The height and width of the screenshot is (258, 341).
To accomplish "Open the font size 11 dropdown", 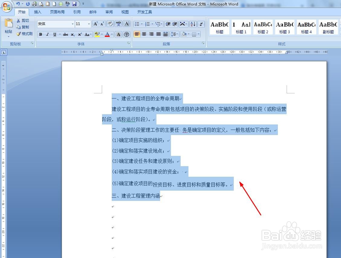I will (89, 24).
